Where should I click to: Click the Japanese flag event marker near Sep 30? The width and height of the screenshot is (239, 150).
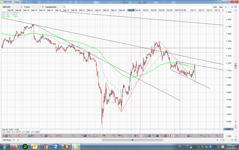141,136
